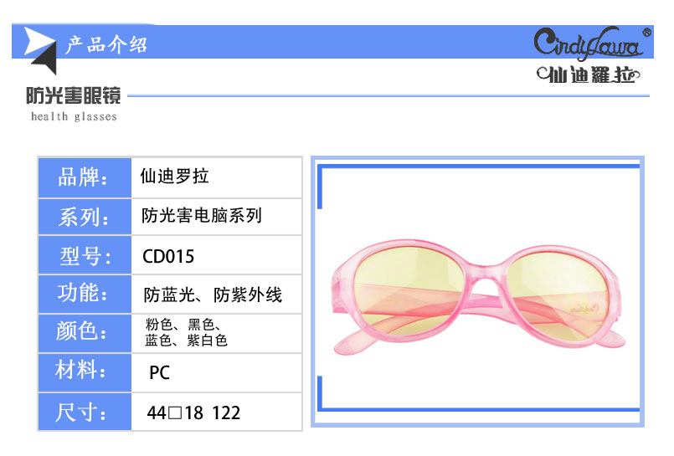Image resolution: width=674 pixels, height=456 pixels.
Task: Click the 型号 label cell
Action: (x=85, y=255)
